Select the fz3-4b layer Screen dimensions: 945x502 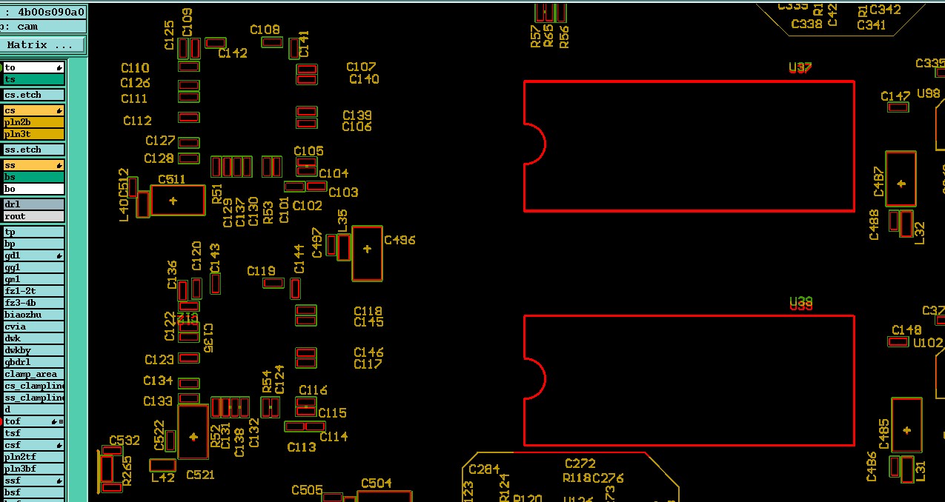(33, 303)
